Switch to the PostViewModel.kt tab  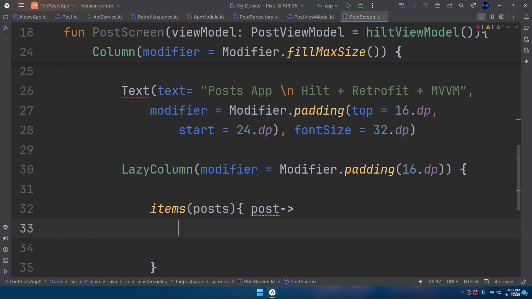coord(311,17)
